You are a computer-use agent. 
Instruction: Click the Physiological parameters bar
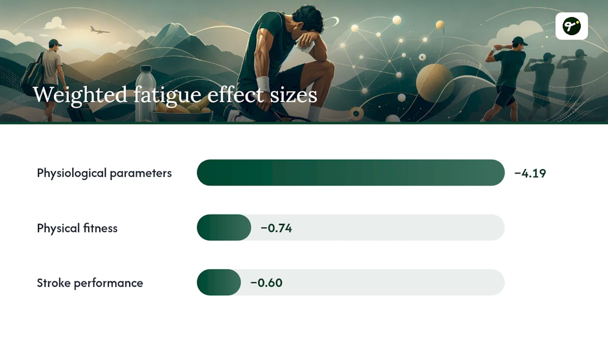pyautogui.click(x=351, y=172)
